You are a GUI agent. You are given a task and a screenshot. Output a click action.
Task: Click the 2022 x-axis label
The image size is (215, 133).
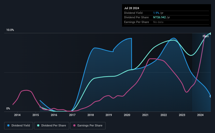tap(164, 115)
